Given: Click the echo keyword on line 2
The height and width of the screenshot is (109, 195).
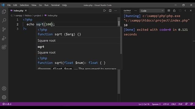Looking at the screenshot, I should (x=30, y=24).
